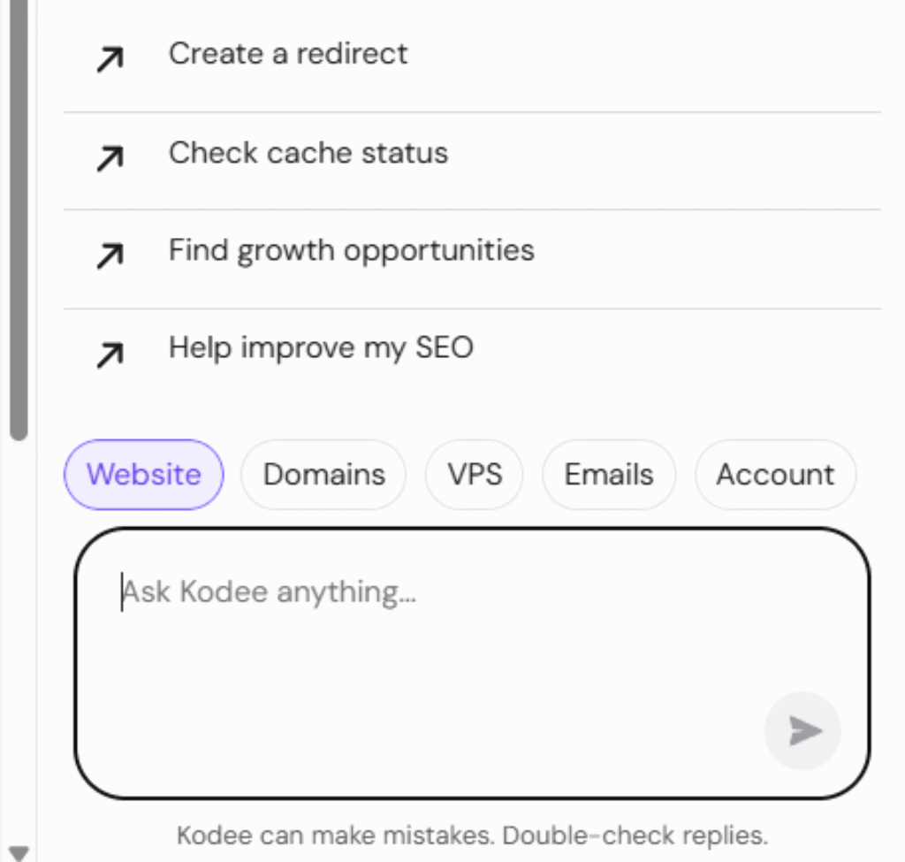This screenshot has height=862, width=905.
Task: Switch to the Account category
Action: [775, 475]
